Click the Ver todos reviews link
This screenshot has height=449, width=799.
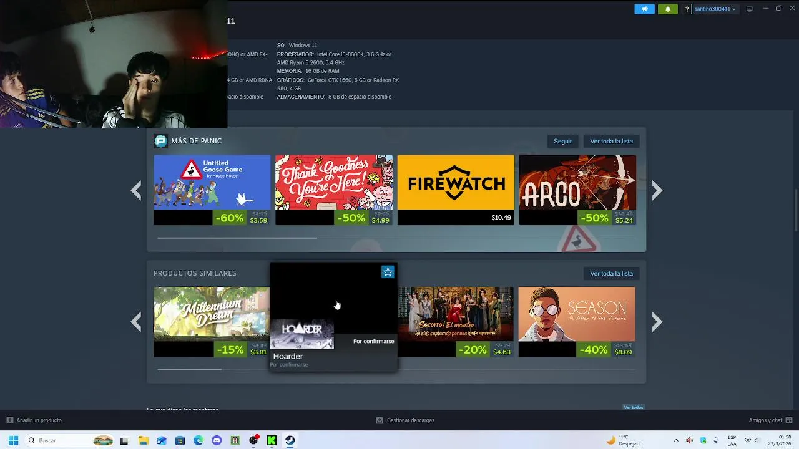(x=634, y=407)
